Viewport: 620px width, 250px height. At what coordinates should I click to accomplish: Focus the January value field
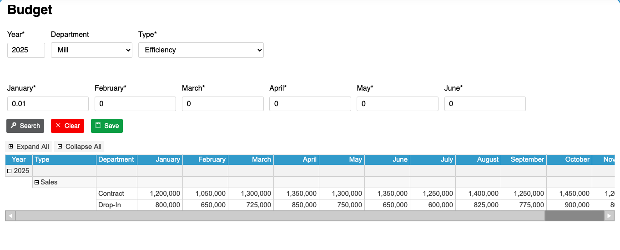48,104
